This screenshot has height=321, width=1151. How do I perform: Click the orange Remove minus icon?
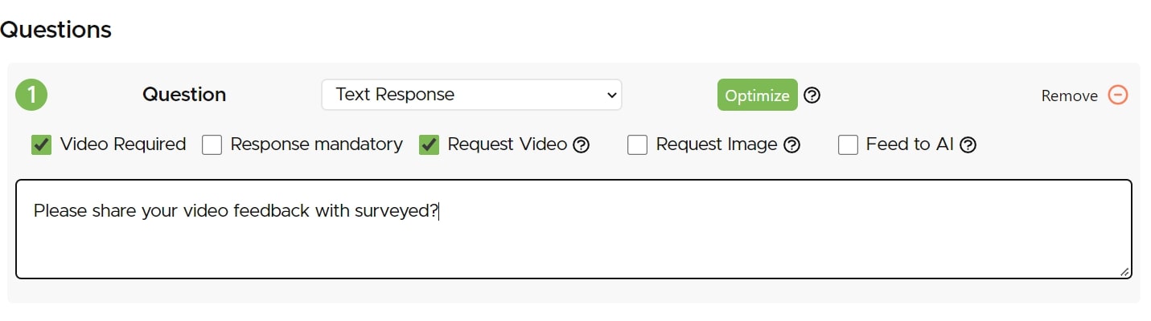tap(1118, 95)
